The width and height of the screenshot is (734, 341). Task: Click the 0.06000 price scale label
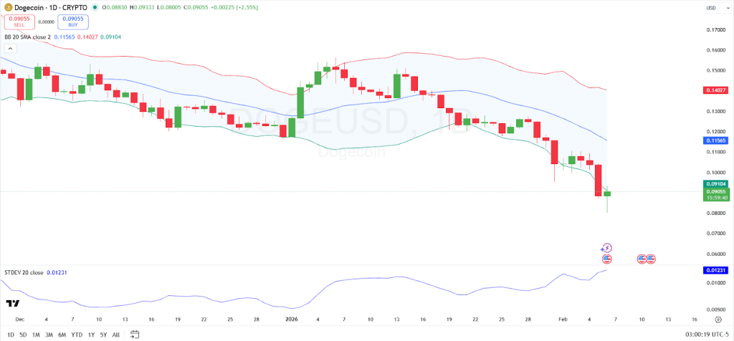[715, 254]
